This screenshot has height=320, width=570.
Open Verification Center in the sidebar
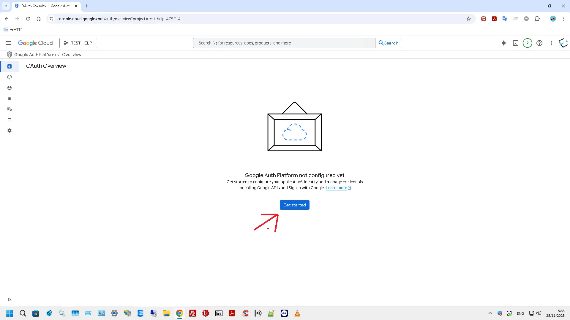pyautogui.click(x=10, y=120)
